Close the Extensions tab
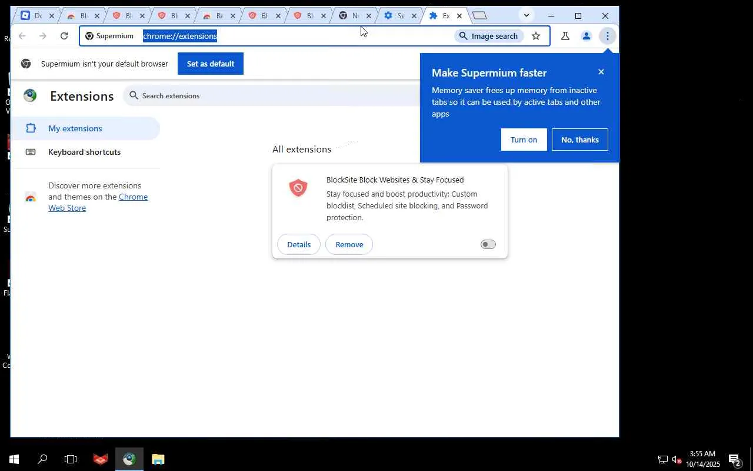The image size is (753, 471). (x=459, y=16)
